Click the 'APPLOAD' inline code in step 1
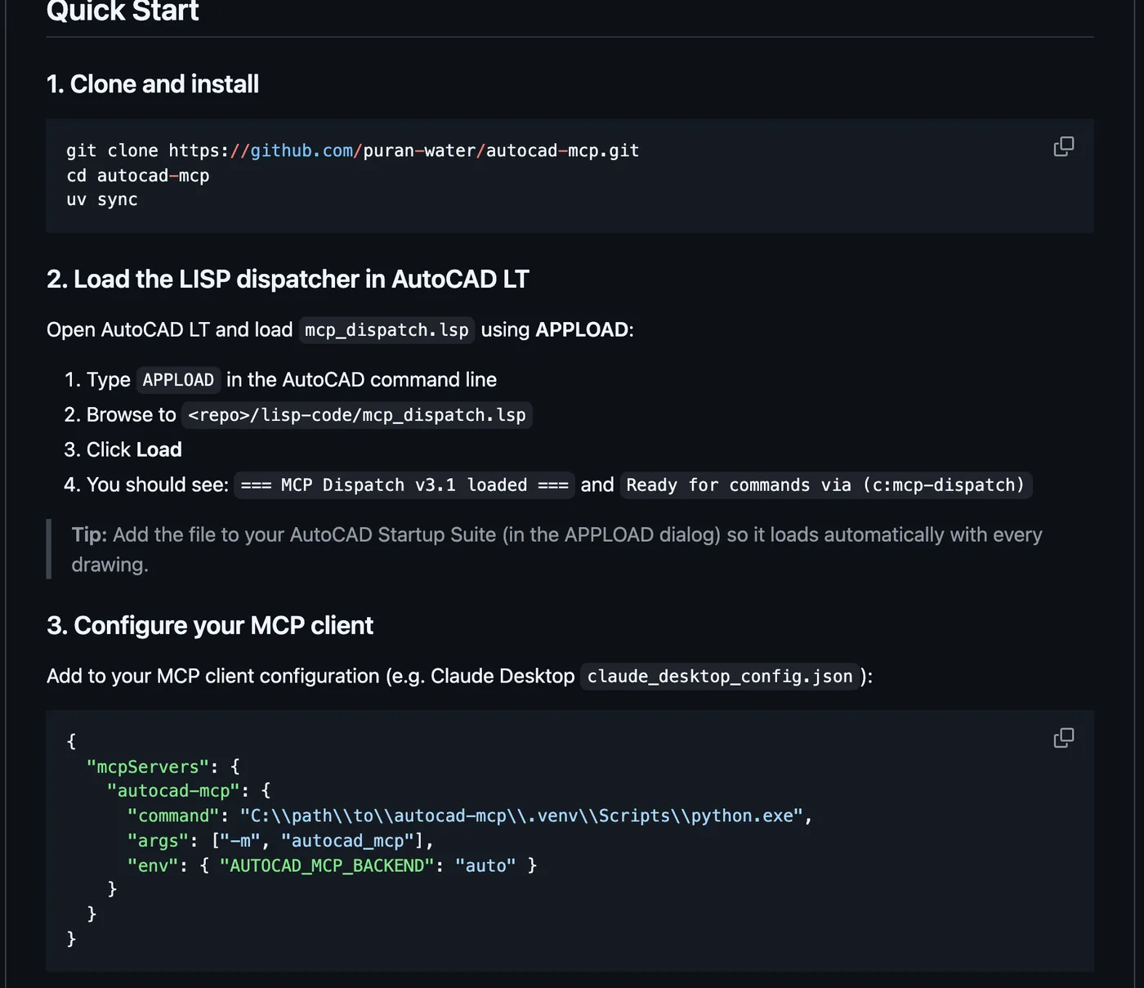This screenshot has width=1144, height=988. pyautogui.click(x=178, y=380)
